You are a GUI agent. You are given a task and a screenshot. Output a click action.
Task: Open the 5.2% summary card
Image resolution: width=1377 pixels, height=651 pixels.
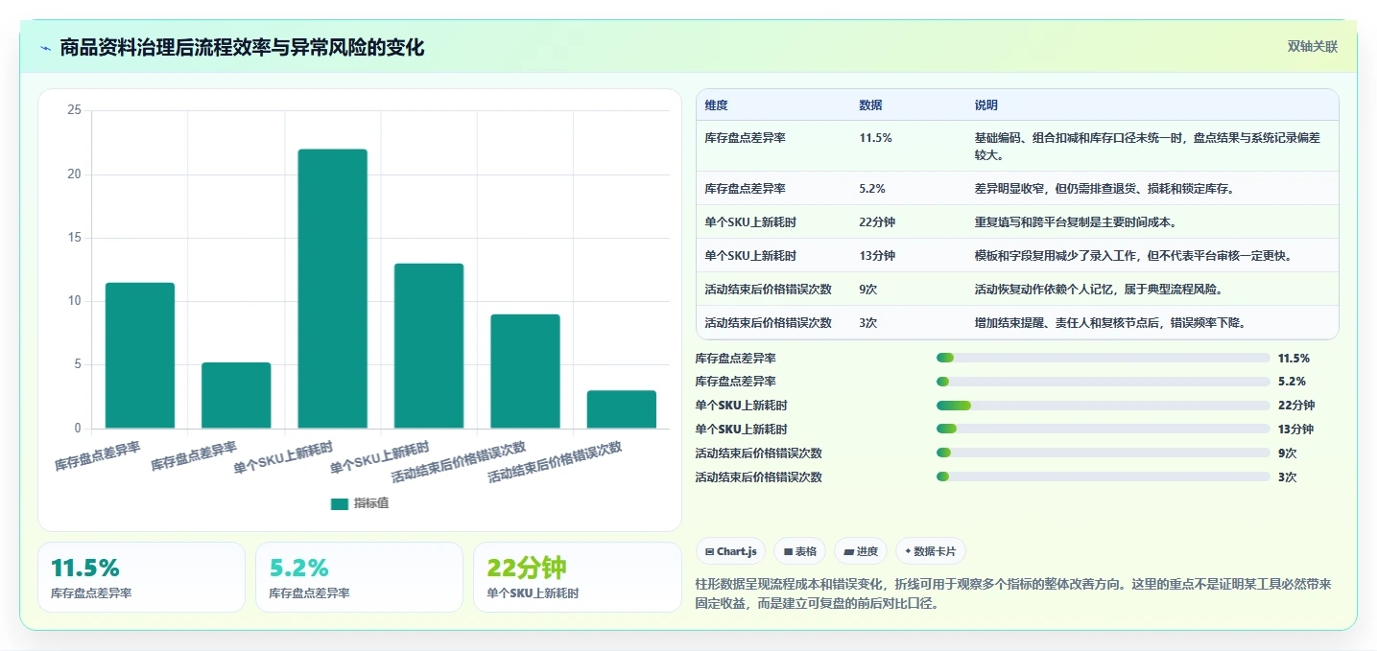359,577
